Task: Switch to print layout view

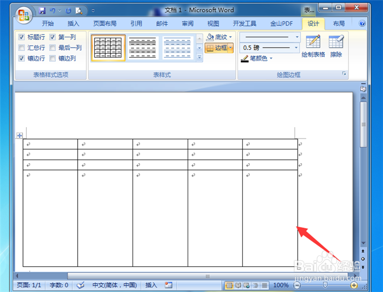Action: 229,285
